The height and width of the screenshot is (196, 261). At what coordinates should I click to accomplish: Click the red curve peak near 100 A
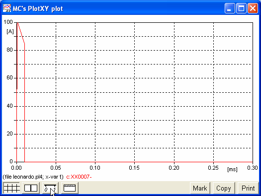(17, 23)
